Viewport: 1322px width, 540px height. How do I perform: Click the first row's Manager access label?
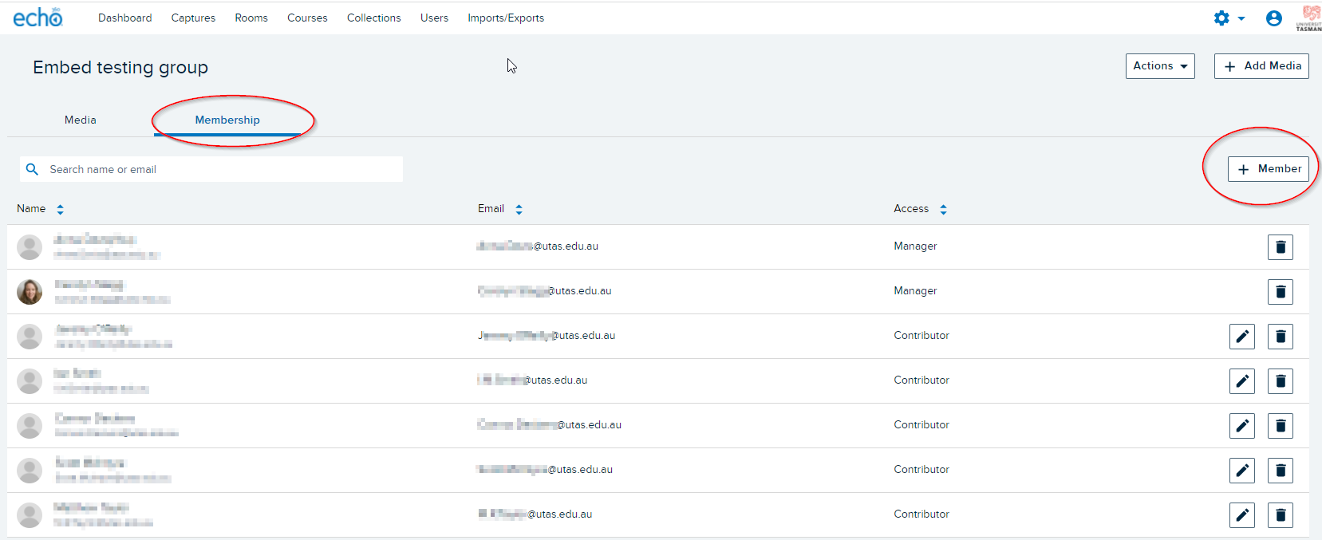[915, 246]
